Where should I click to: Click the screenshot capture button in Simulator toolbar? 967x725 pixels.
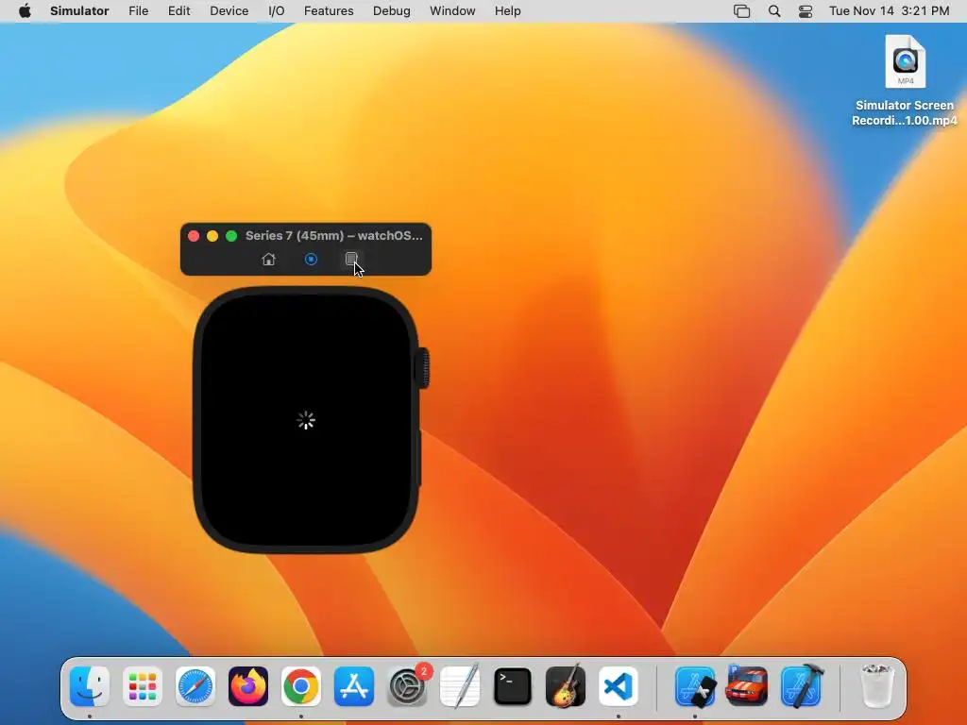click(311, 259)
